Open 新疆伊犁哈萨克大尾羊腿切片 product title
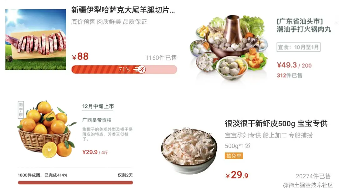This screenshot has height=194, width=339. point(123,10)
